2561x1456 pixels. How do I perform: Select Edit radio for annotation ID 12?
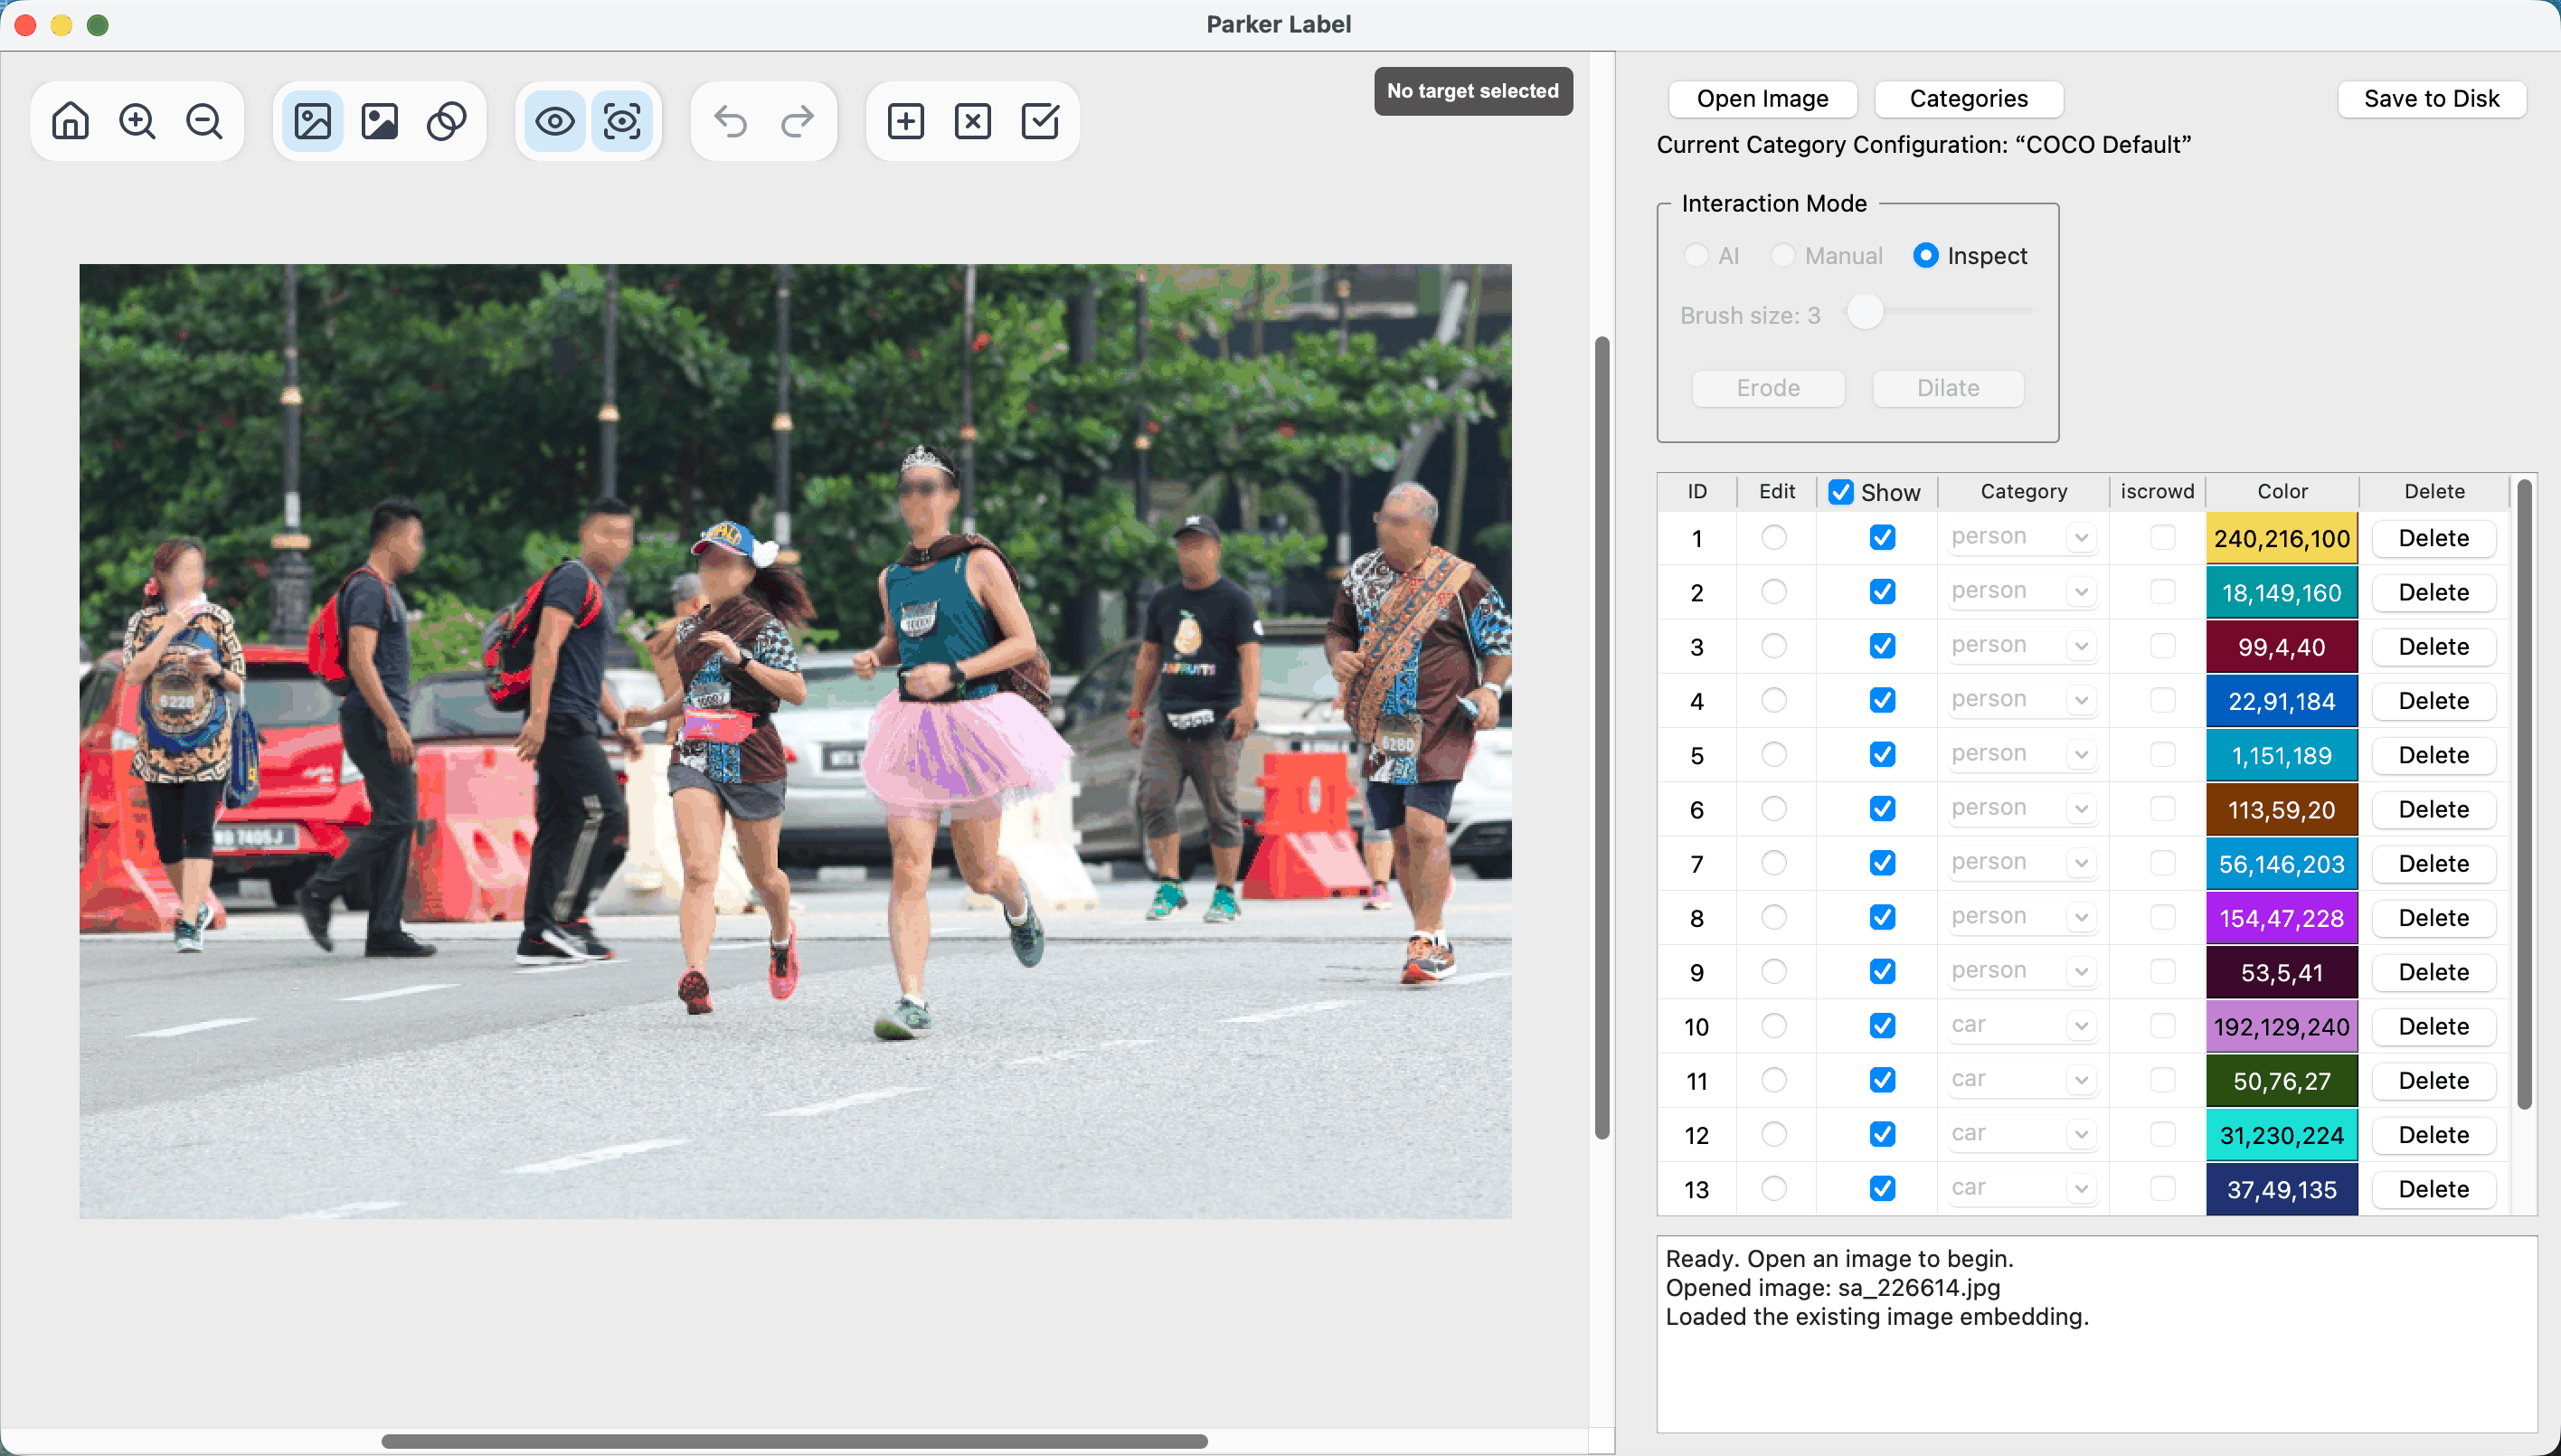[1774, 1135]
